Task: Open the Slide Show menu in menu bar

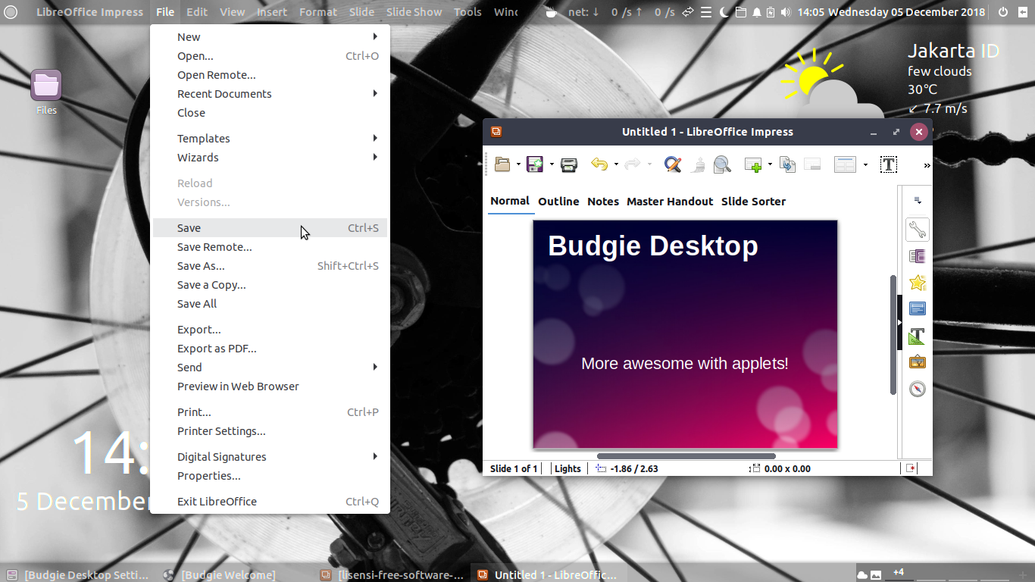Action: pos(414,12)
